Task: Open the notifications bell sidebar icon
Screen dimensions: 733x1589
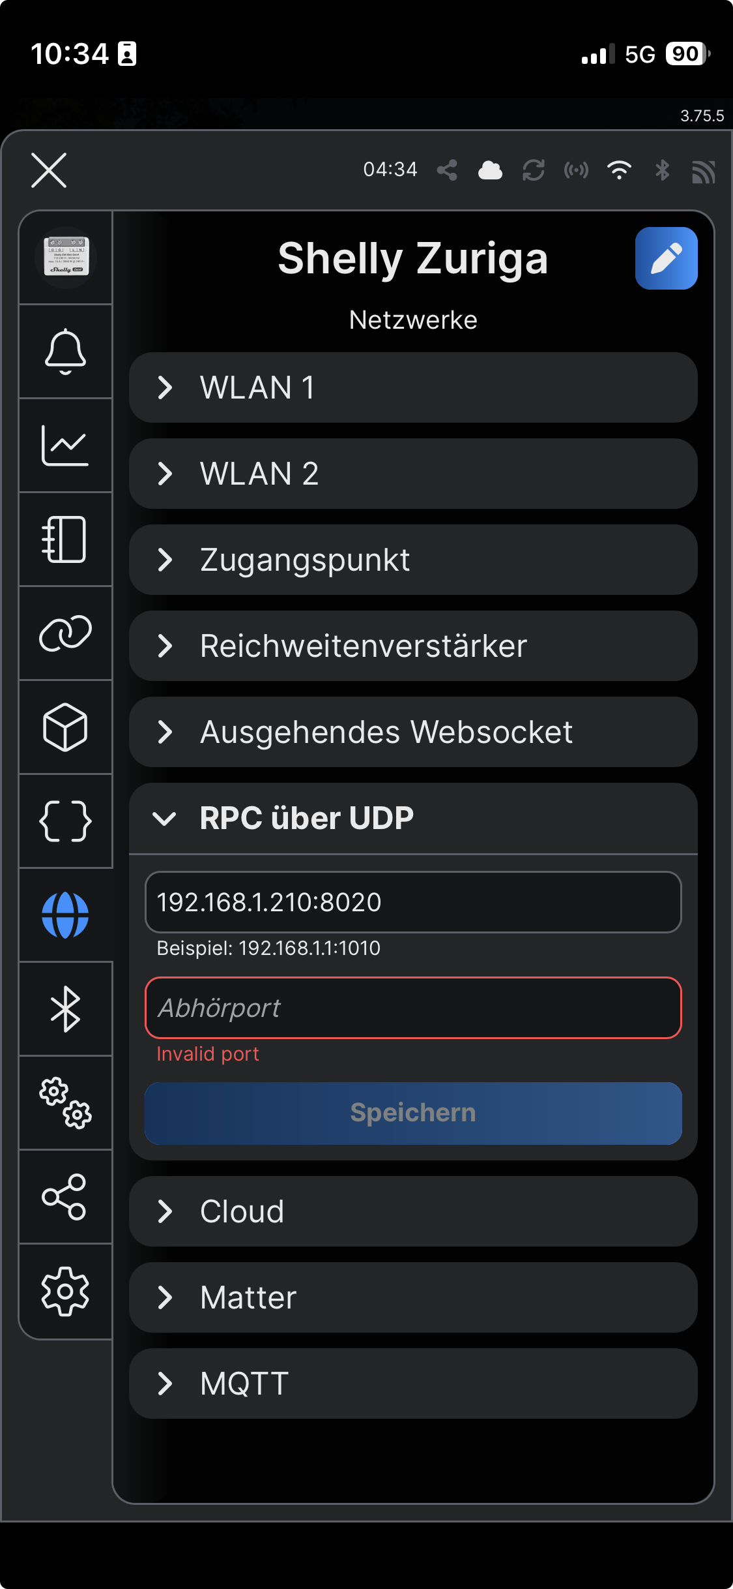Action: point(65,352)
